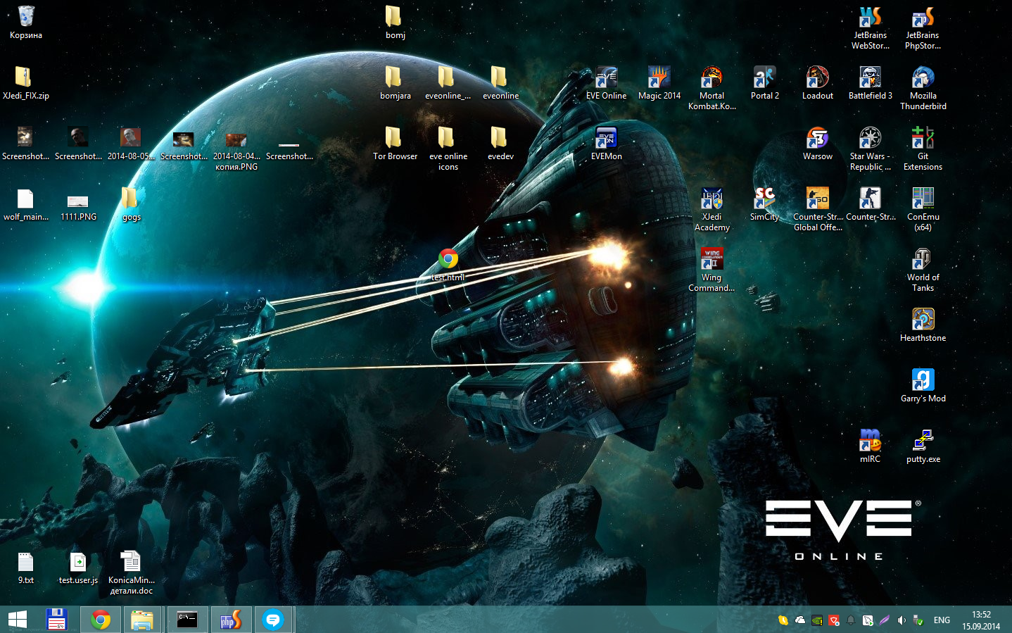Switch to the command prompt taskbar window
1012x633 pixels.
[187, 620]
